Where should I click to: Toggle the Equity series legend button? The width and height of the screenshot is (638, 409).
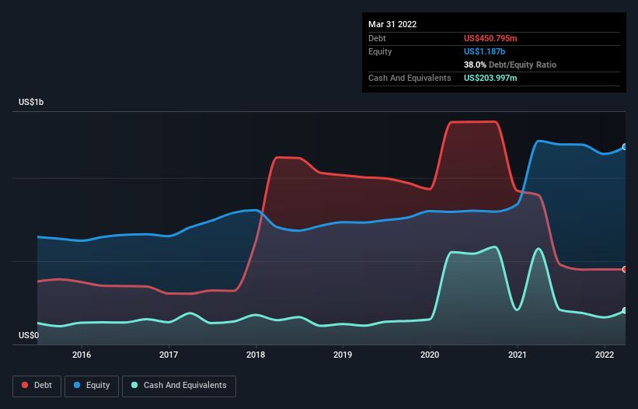[92, 386]
